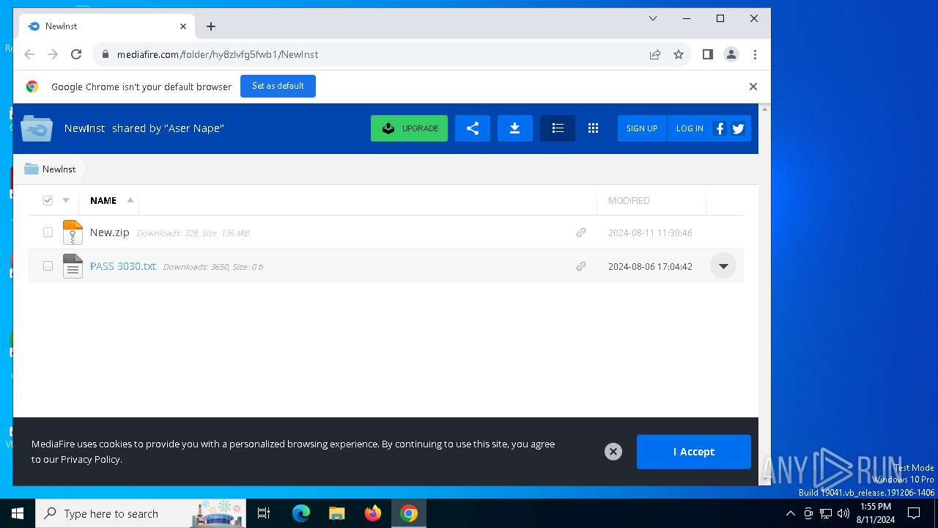Open Chrome side panel

707,54
